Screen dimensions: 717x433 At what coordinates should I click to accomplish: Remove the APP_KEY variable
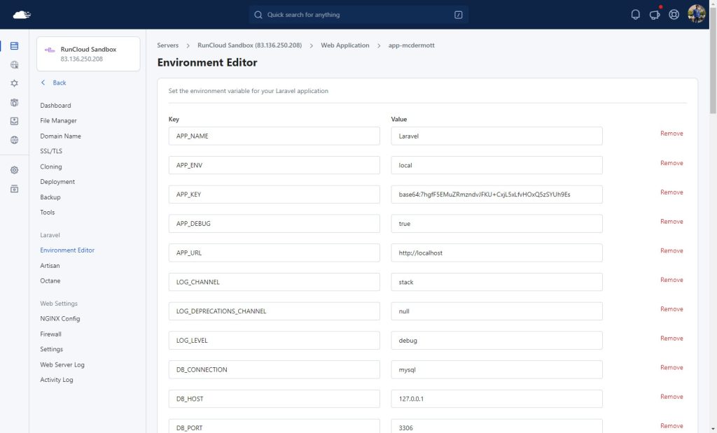pyautogui.click(x=671, y=192)
